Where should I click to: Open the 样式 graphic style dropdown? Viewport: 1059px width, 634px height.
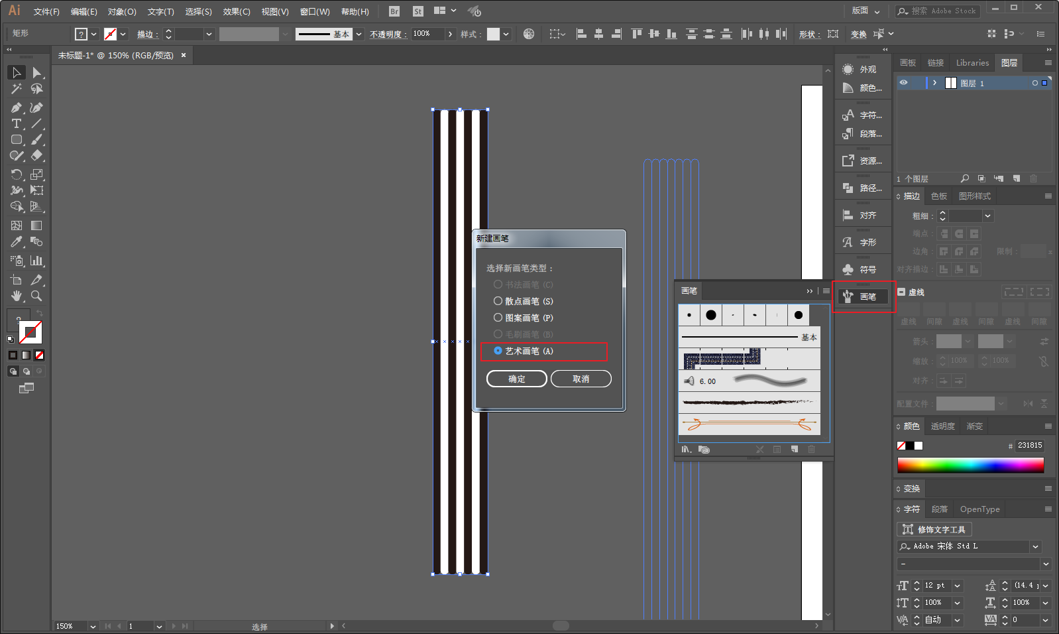click(x=506, y=34)
